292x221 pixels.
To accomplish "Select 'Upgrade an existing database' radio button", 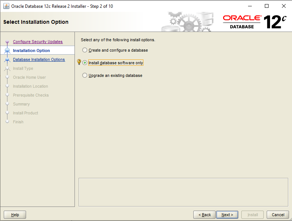I will coord(85,75).
